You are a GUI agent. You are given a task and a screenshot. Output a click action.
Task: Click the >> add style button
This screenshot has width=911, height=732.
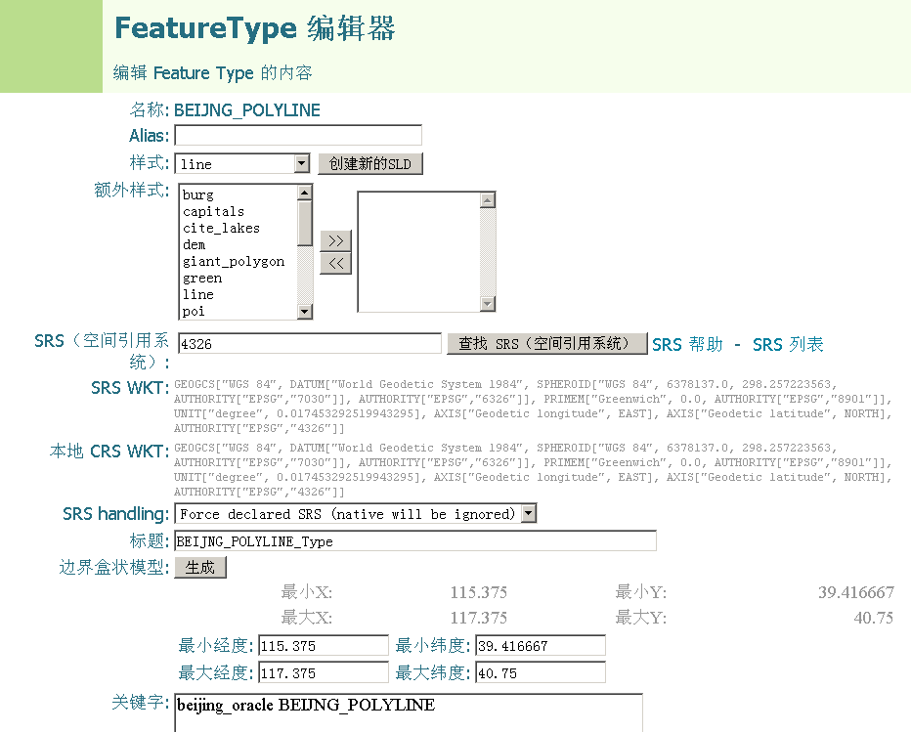(x=336, y=240)
